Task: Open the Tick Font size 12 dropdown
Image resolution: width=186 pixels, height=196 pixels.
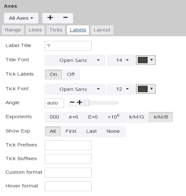Action: tap(121, 89)
